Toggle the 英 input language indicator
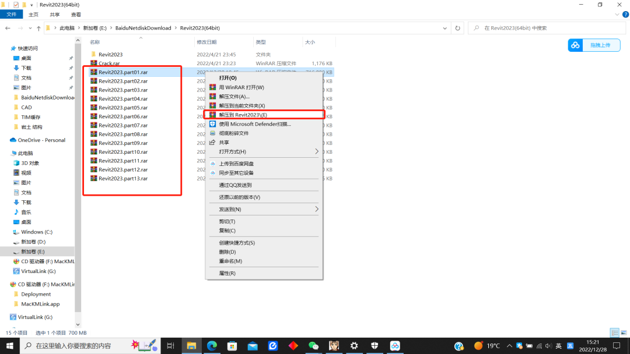This screenshot has width=630, height=354. 558,346
